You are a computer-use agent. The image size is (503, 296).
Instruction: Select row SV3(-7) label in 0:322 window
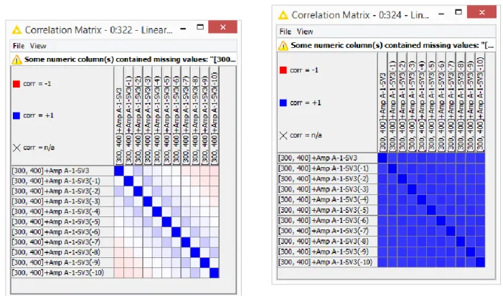[x=62, y=242]
